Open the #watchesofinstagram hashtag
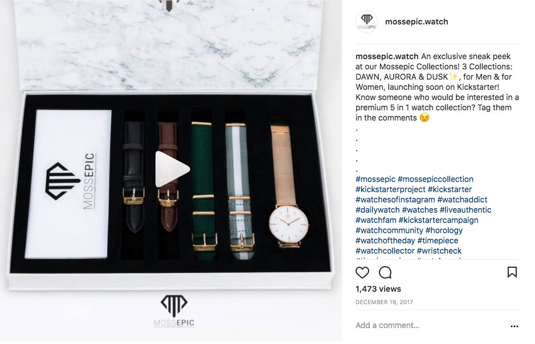Viewport: 535px width, 344px height. [x=395, y=200]
